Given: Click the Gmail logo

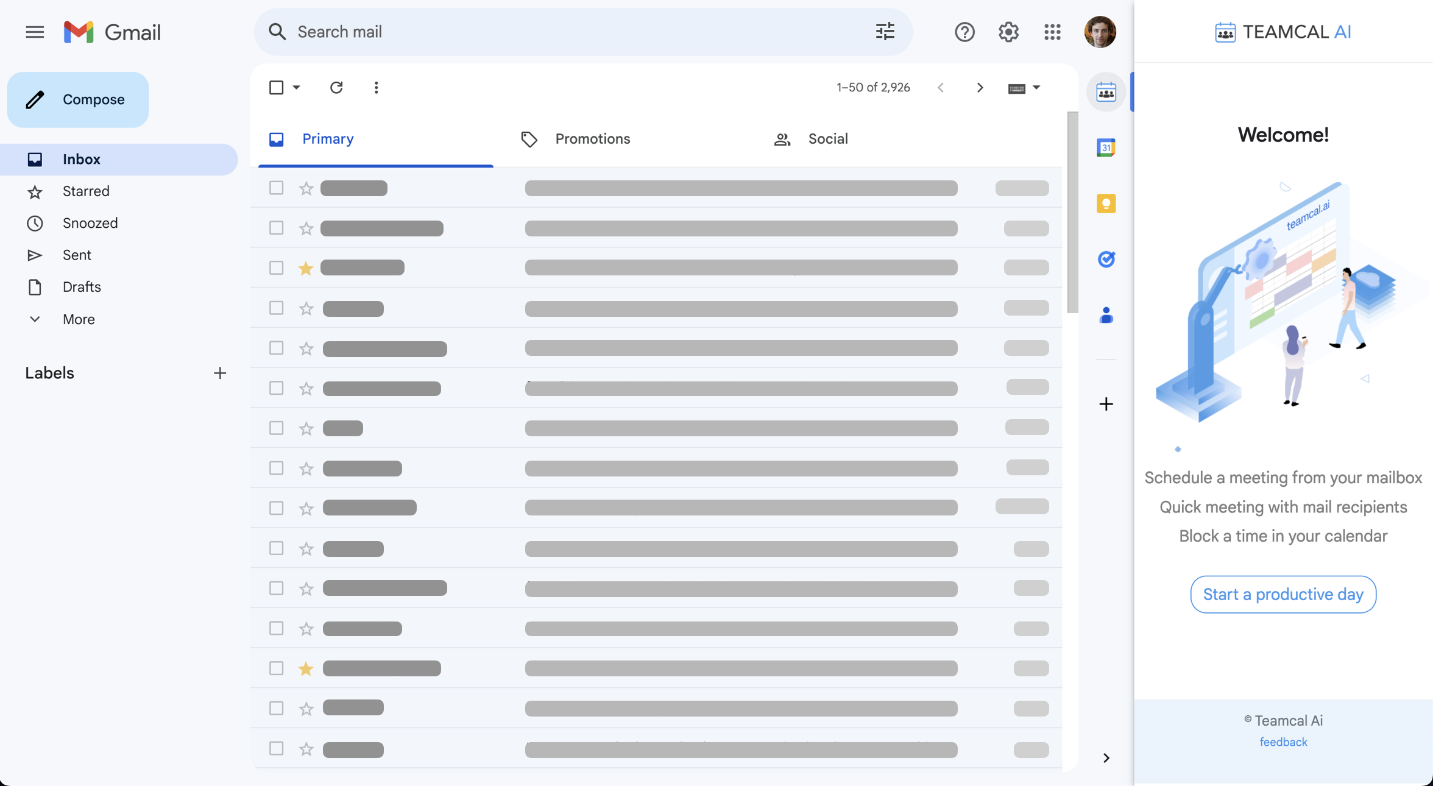Looking at the screenshot, I should (x=113, y=32).
